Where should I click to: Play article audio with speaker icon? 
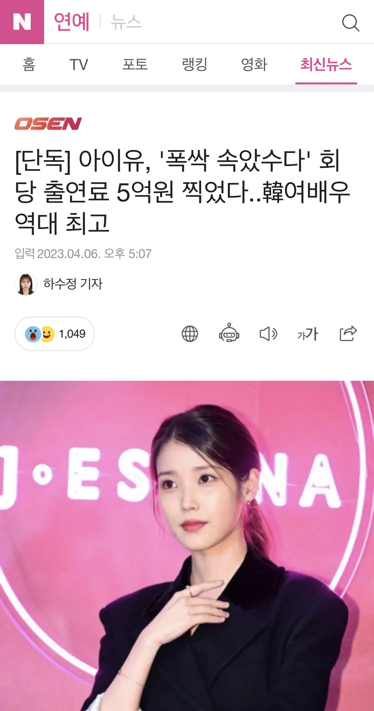(268, 334)
